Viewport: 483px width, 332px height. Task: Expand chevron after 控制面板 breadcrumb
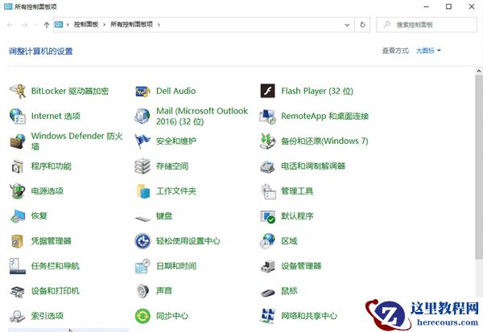(x=104, y=25)
